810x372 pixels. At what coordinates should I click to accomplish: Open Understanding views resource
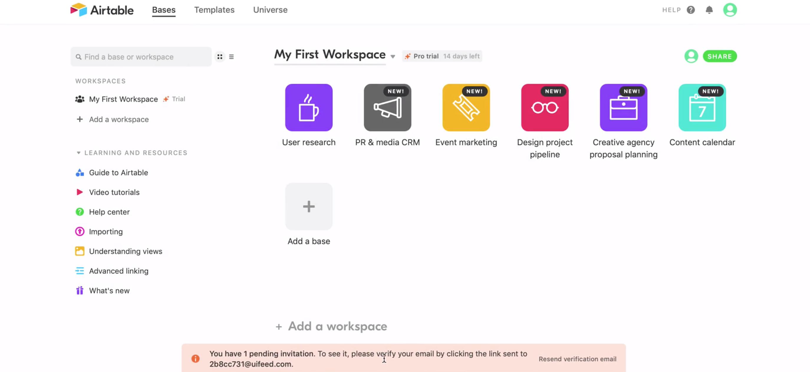(x=126, y=251)
